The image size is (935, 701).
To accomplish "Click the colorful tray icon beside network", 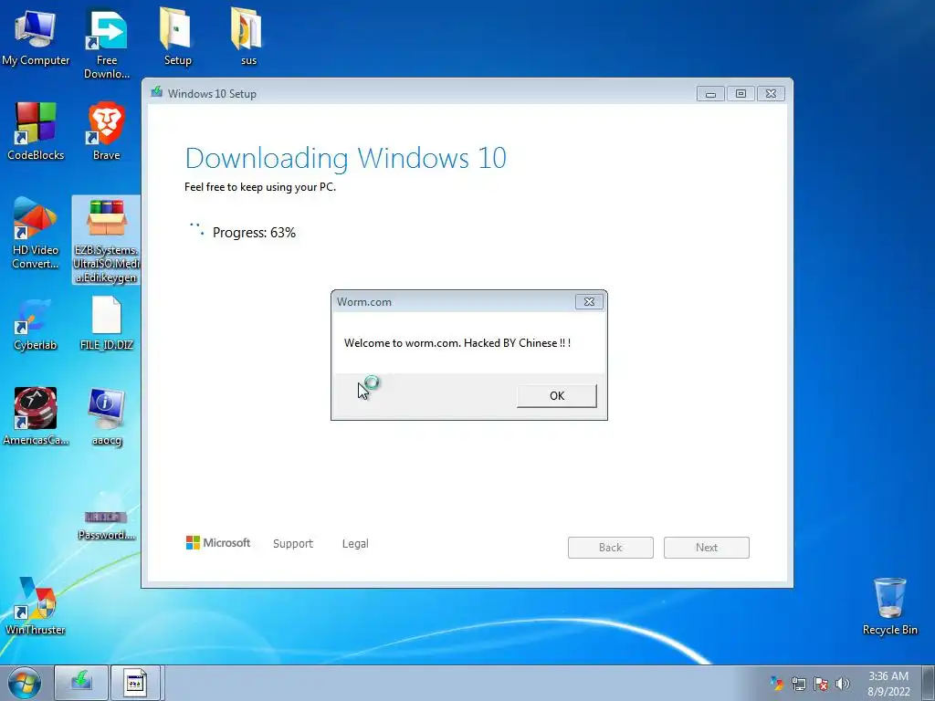I will tap(776, 684).
